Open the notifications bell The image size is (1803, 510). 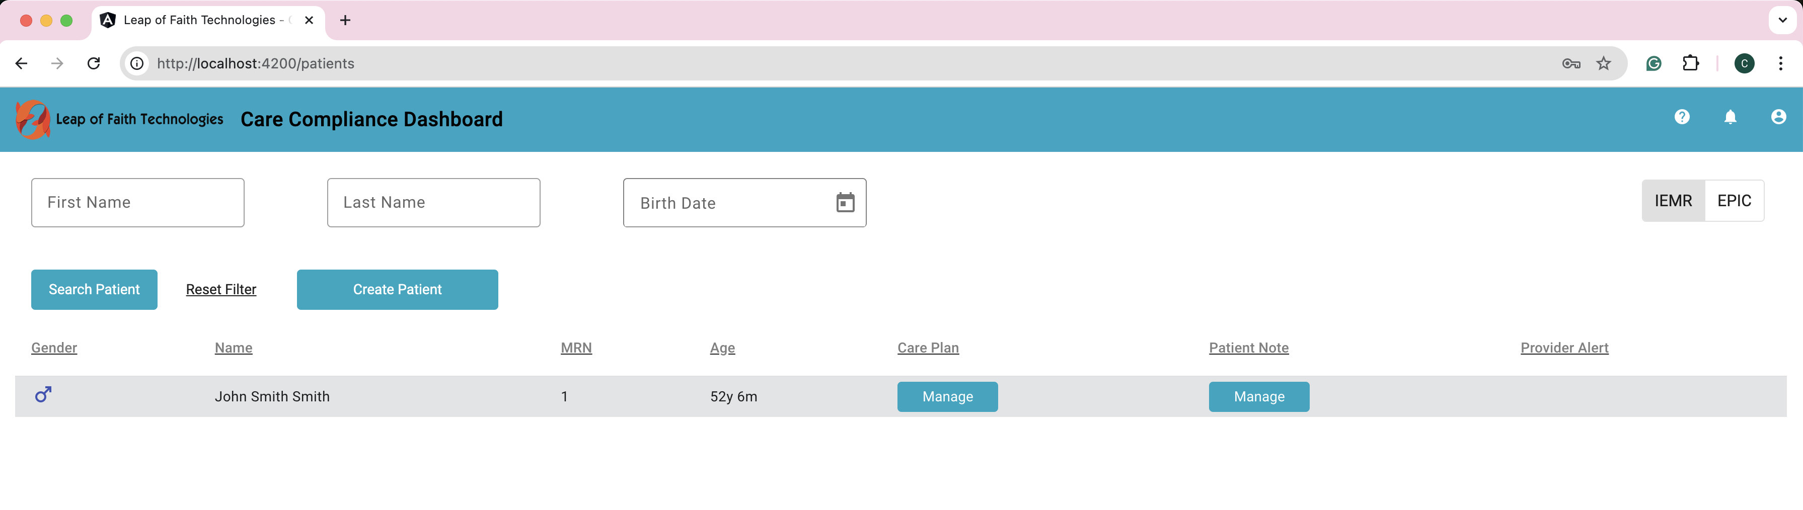click(1730, 117)
